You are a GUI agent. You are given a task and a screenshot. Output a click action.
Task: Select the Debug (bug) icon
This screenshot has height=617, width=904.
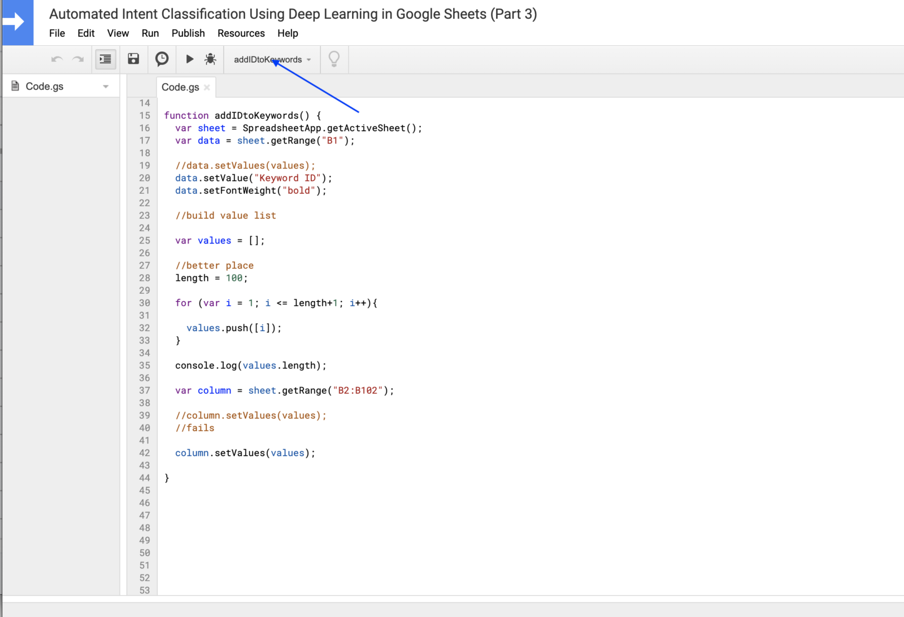click(x=210, y=59)
